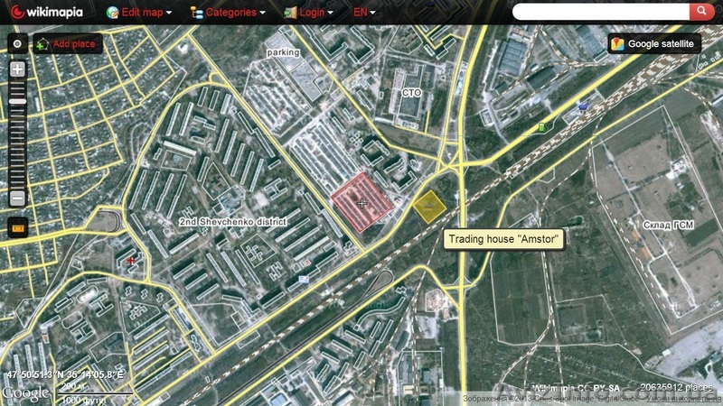The image size is (723, 406).
Task: Switch the Google satellite map layer
Action: [x=654, y=43]
